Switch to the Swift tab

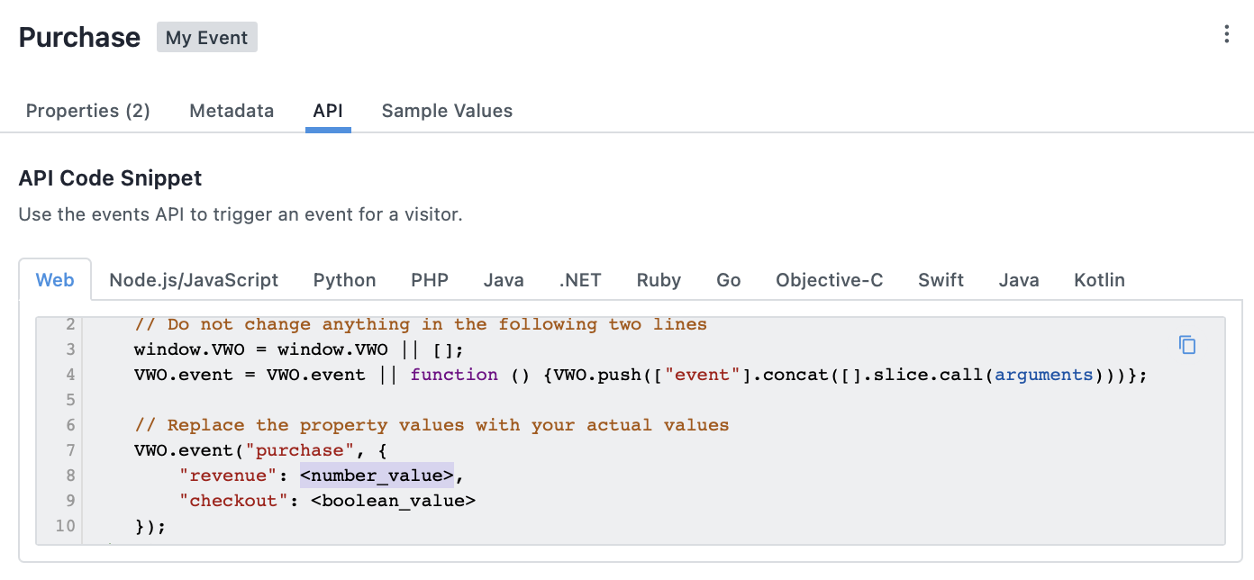941,280
